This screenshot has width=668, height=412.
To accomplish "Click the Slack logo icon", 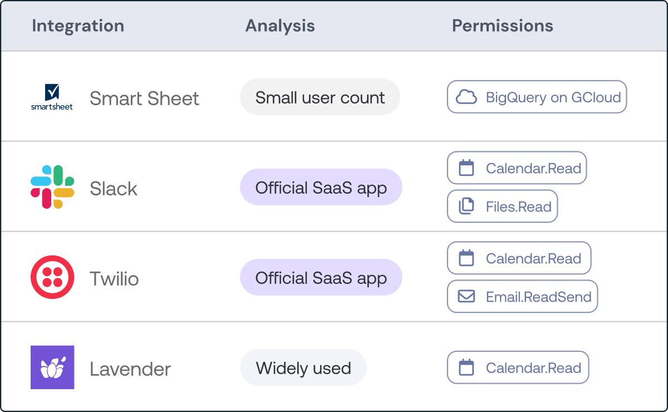I will click(52, 187).
